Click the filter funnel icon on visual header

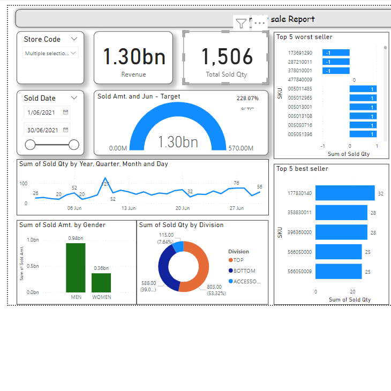coord(242,23)
